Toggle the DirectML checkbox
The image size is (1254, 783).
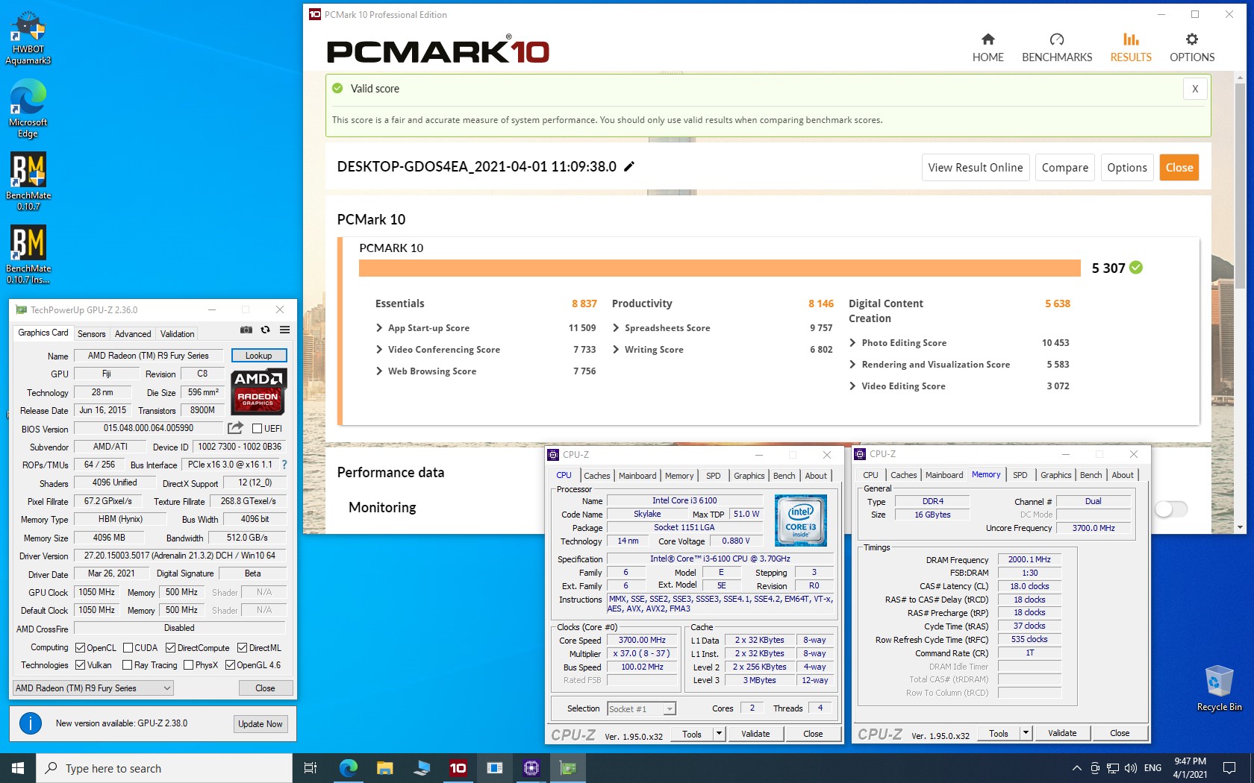(242, 647)
